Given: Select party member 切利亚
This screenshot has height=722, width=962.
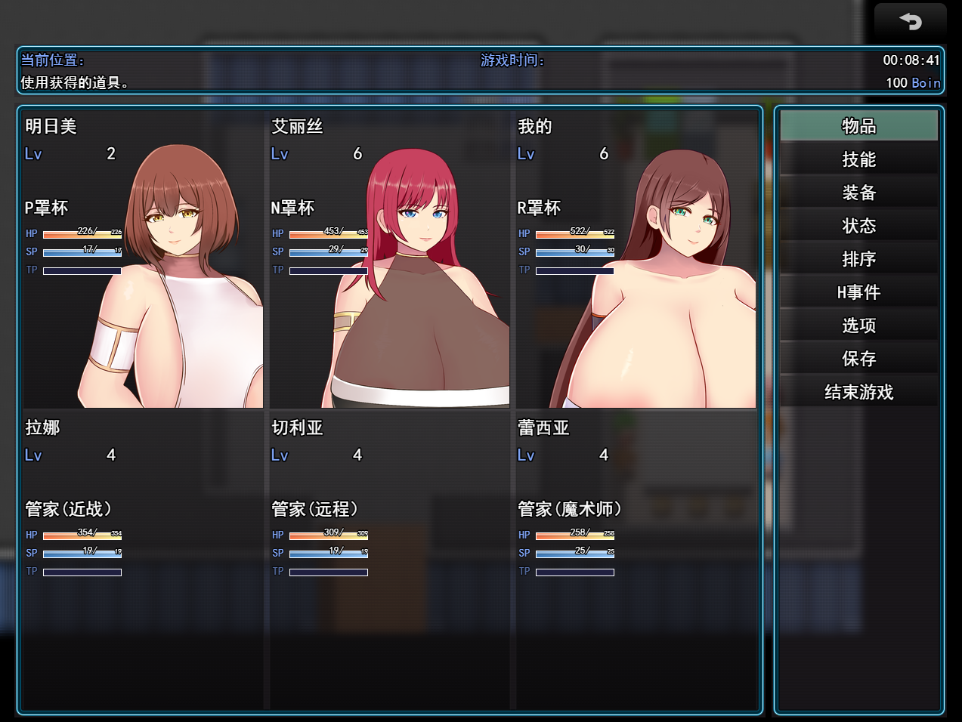Looking at the screenshot, I should coord(389,559).
